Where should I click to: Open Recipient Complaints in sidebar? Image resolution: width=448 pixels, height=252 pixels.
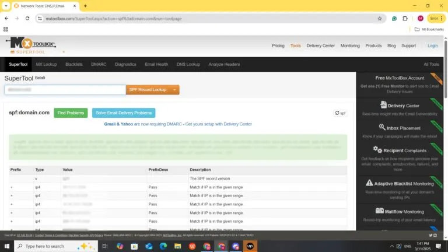[x=400, y=149]
